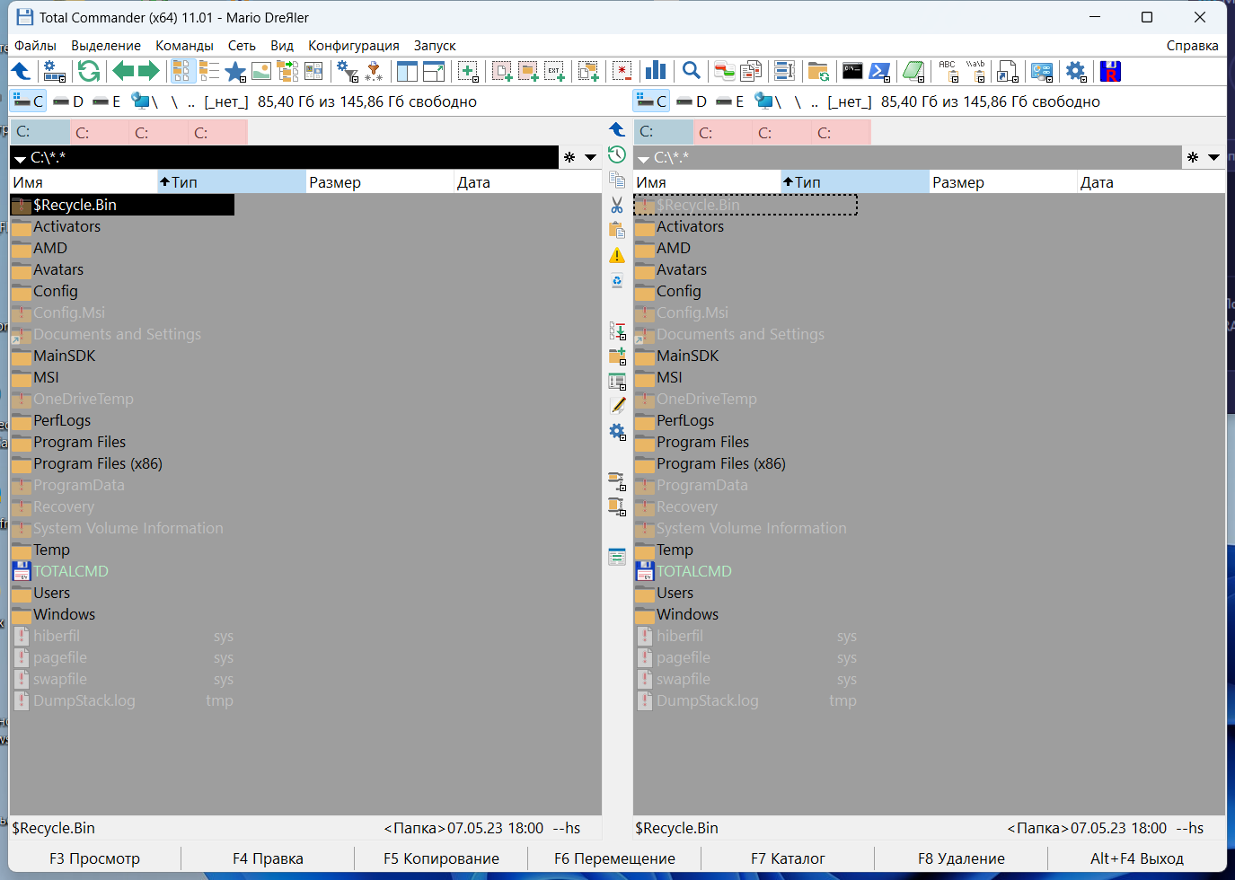This screenshot has width=1235, height=880.
Task: Open the Конфигурация menu
Action: coord(353,45)
